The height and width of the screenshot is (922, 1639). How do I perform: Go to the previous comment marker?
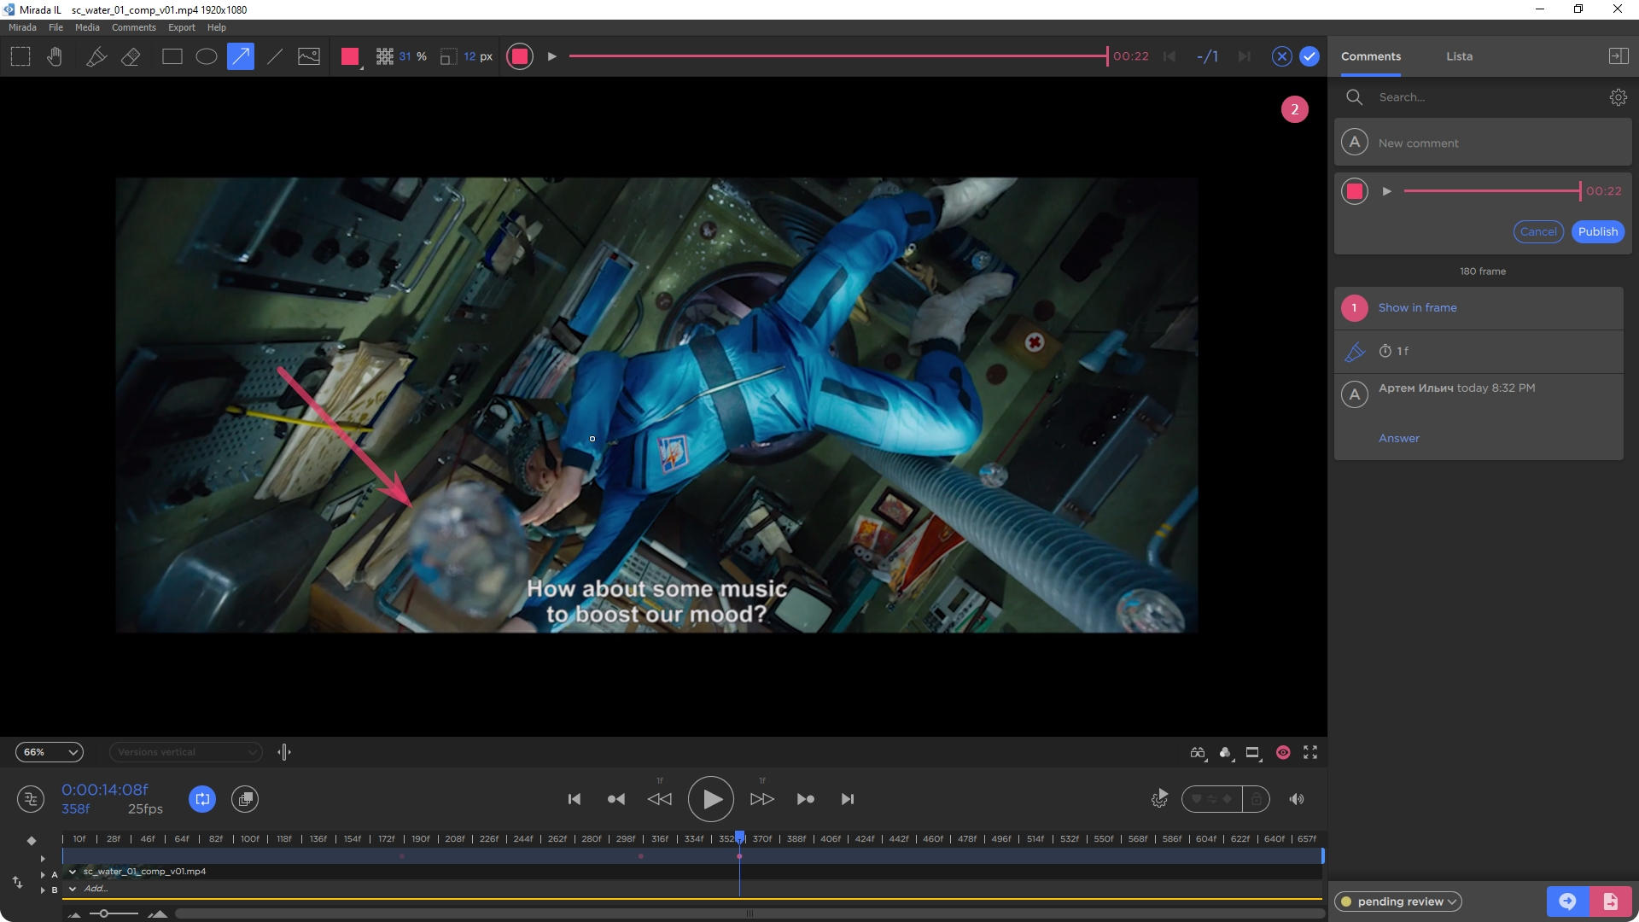tap(615, 799)
